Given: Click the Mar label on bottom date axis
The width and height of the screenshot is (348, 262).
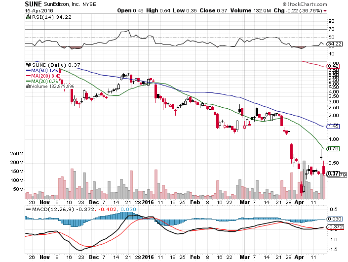Looking at the screenshot, I should pyautogui.click(x=242, y=202).
